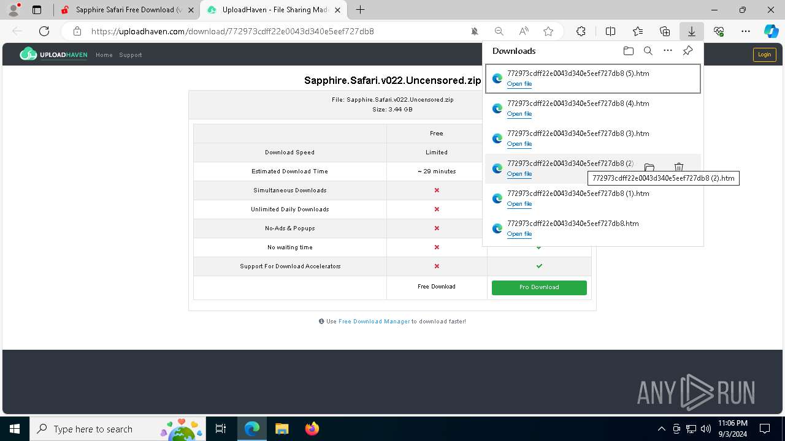
Task: Refresh the current page
Action: (44, 31)
